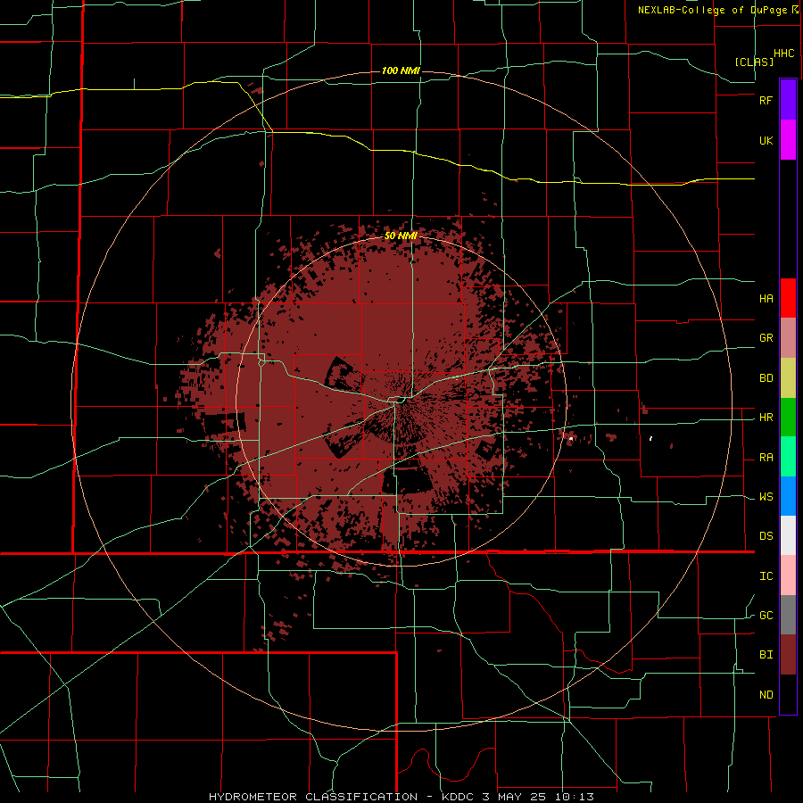
Task: Click the HA red legend swatch
Action: click(x=788, y=298)
